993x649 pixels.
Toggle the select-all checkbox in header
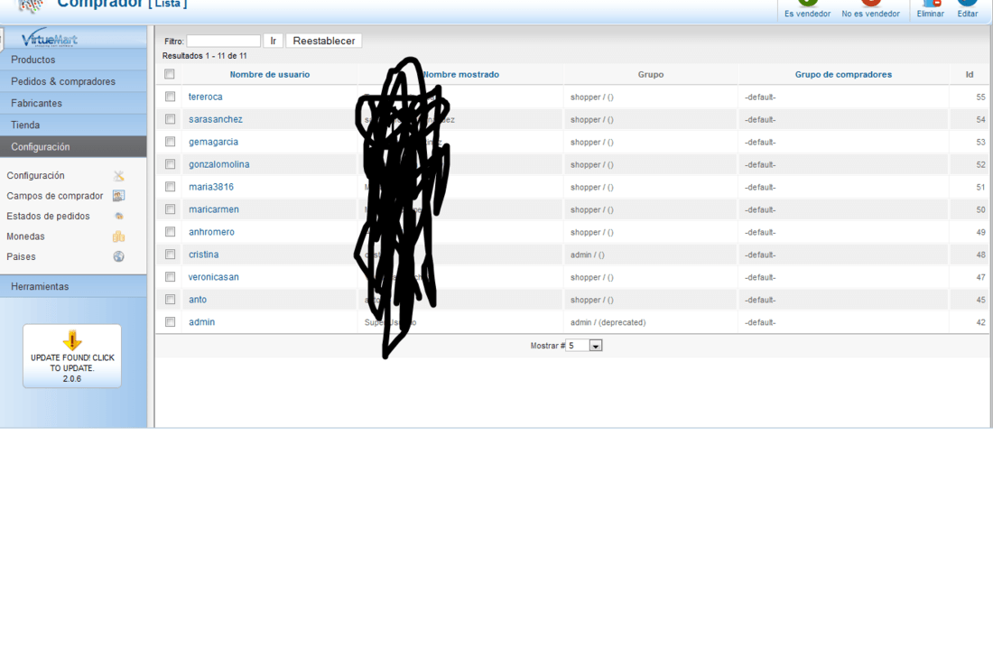169,74
